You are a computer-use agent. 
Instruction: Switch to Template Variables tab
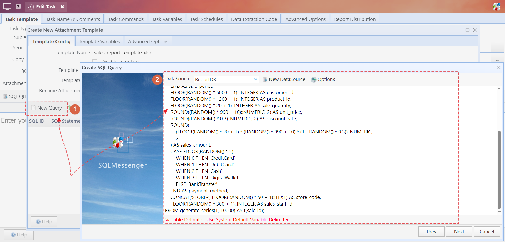click(x=99, y=41)
